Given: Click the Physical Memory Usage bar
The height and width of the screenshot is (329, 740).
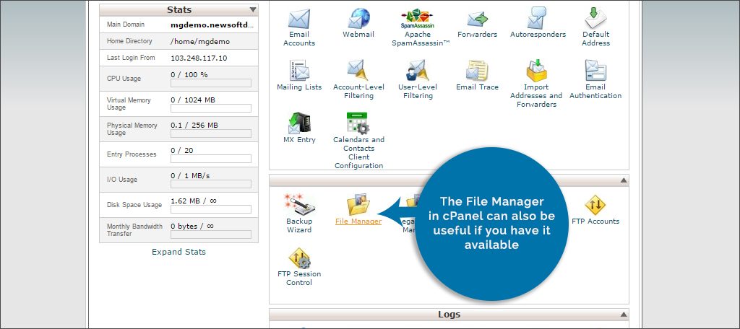Looking at the screenshot, I should click(x=211, y=133).
